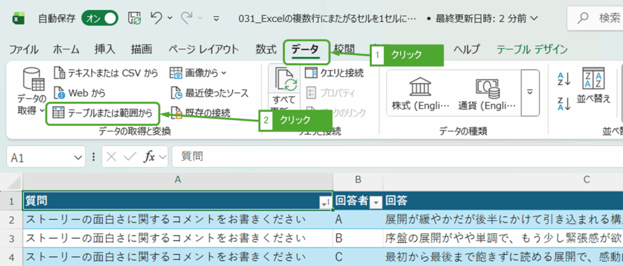Image resolution: width=623 pixels, height=266 pixels.
Task: Click the Undo arrow icon
Action: click(x=156, y=18)
